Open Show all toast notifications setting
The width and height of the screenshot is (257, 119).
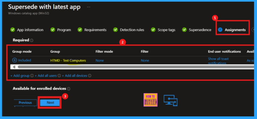218,61
